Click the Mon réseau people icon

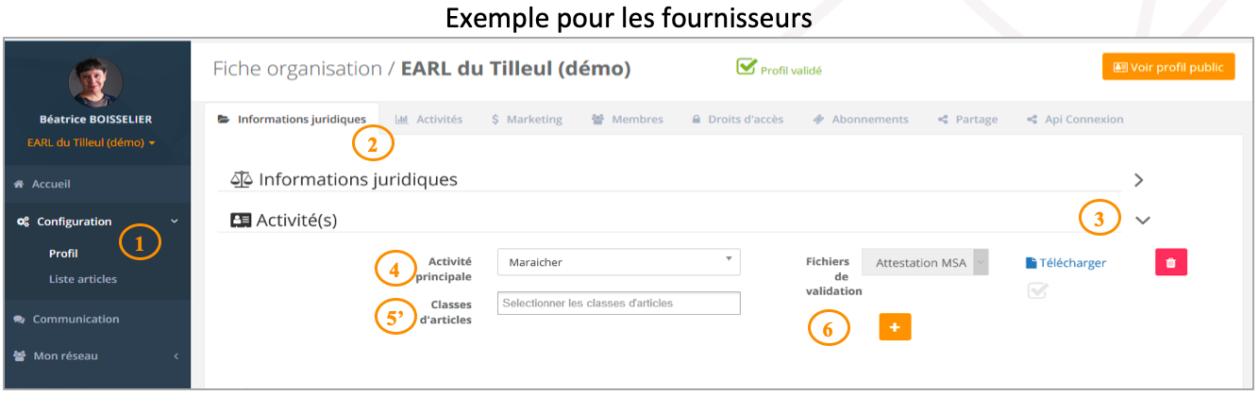click(20, 356)
